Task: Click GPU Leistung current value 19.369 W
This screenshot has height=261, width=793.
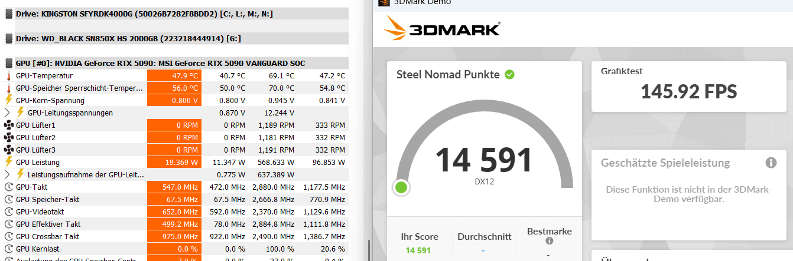Action: click(x=174, y=162)
